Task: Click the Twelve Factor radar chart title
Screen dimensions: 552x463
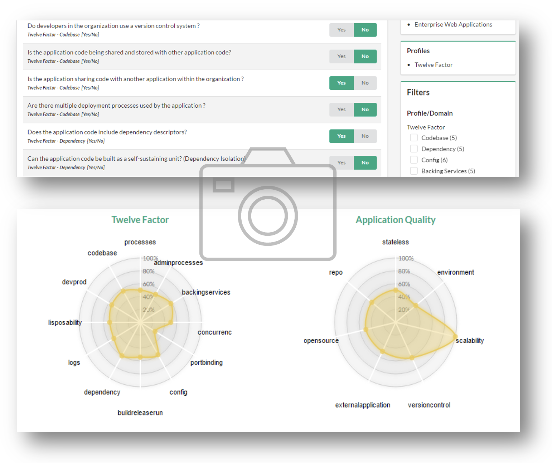Action: coord(140,220)
